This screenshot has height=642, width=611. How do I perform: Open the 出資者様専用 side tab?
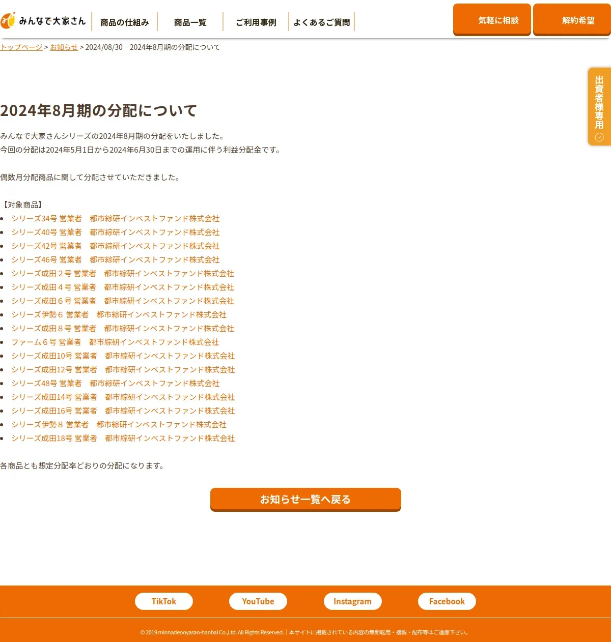tap(599, 107)
